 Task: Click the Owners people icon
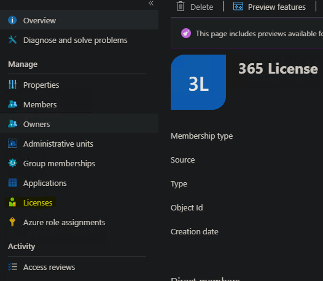pyautogui.click(x=12, y=124)
